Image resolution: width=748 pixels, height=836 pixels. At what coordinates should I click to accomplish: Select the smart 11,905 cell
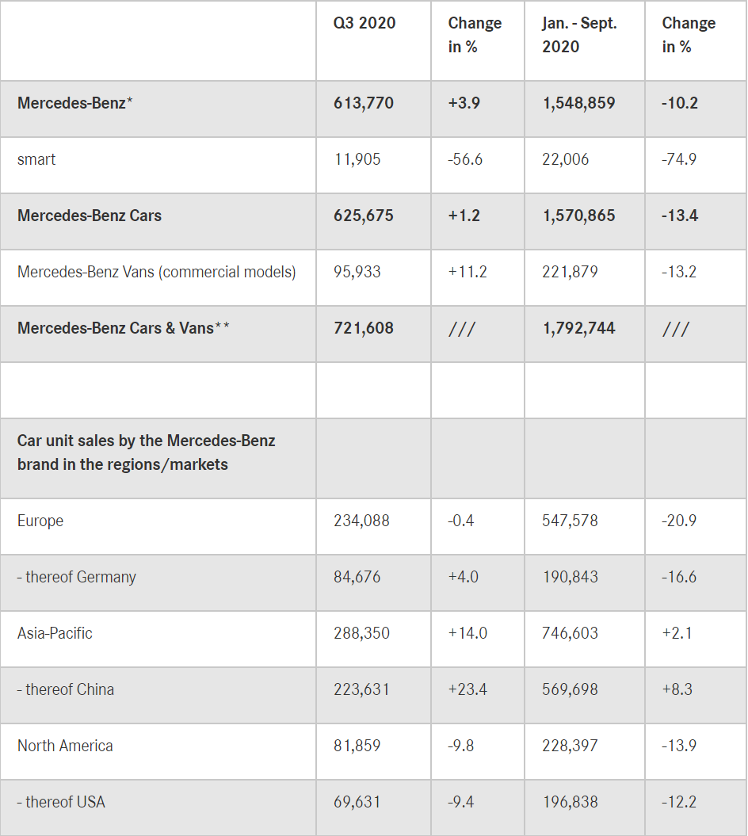click(357, 159)
